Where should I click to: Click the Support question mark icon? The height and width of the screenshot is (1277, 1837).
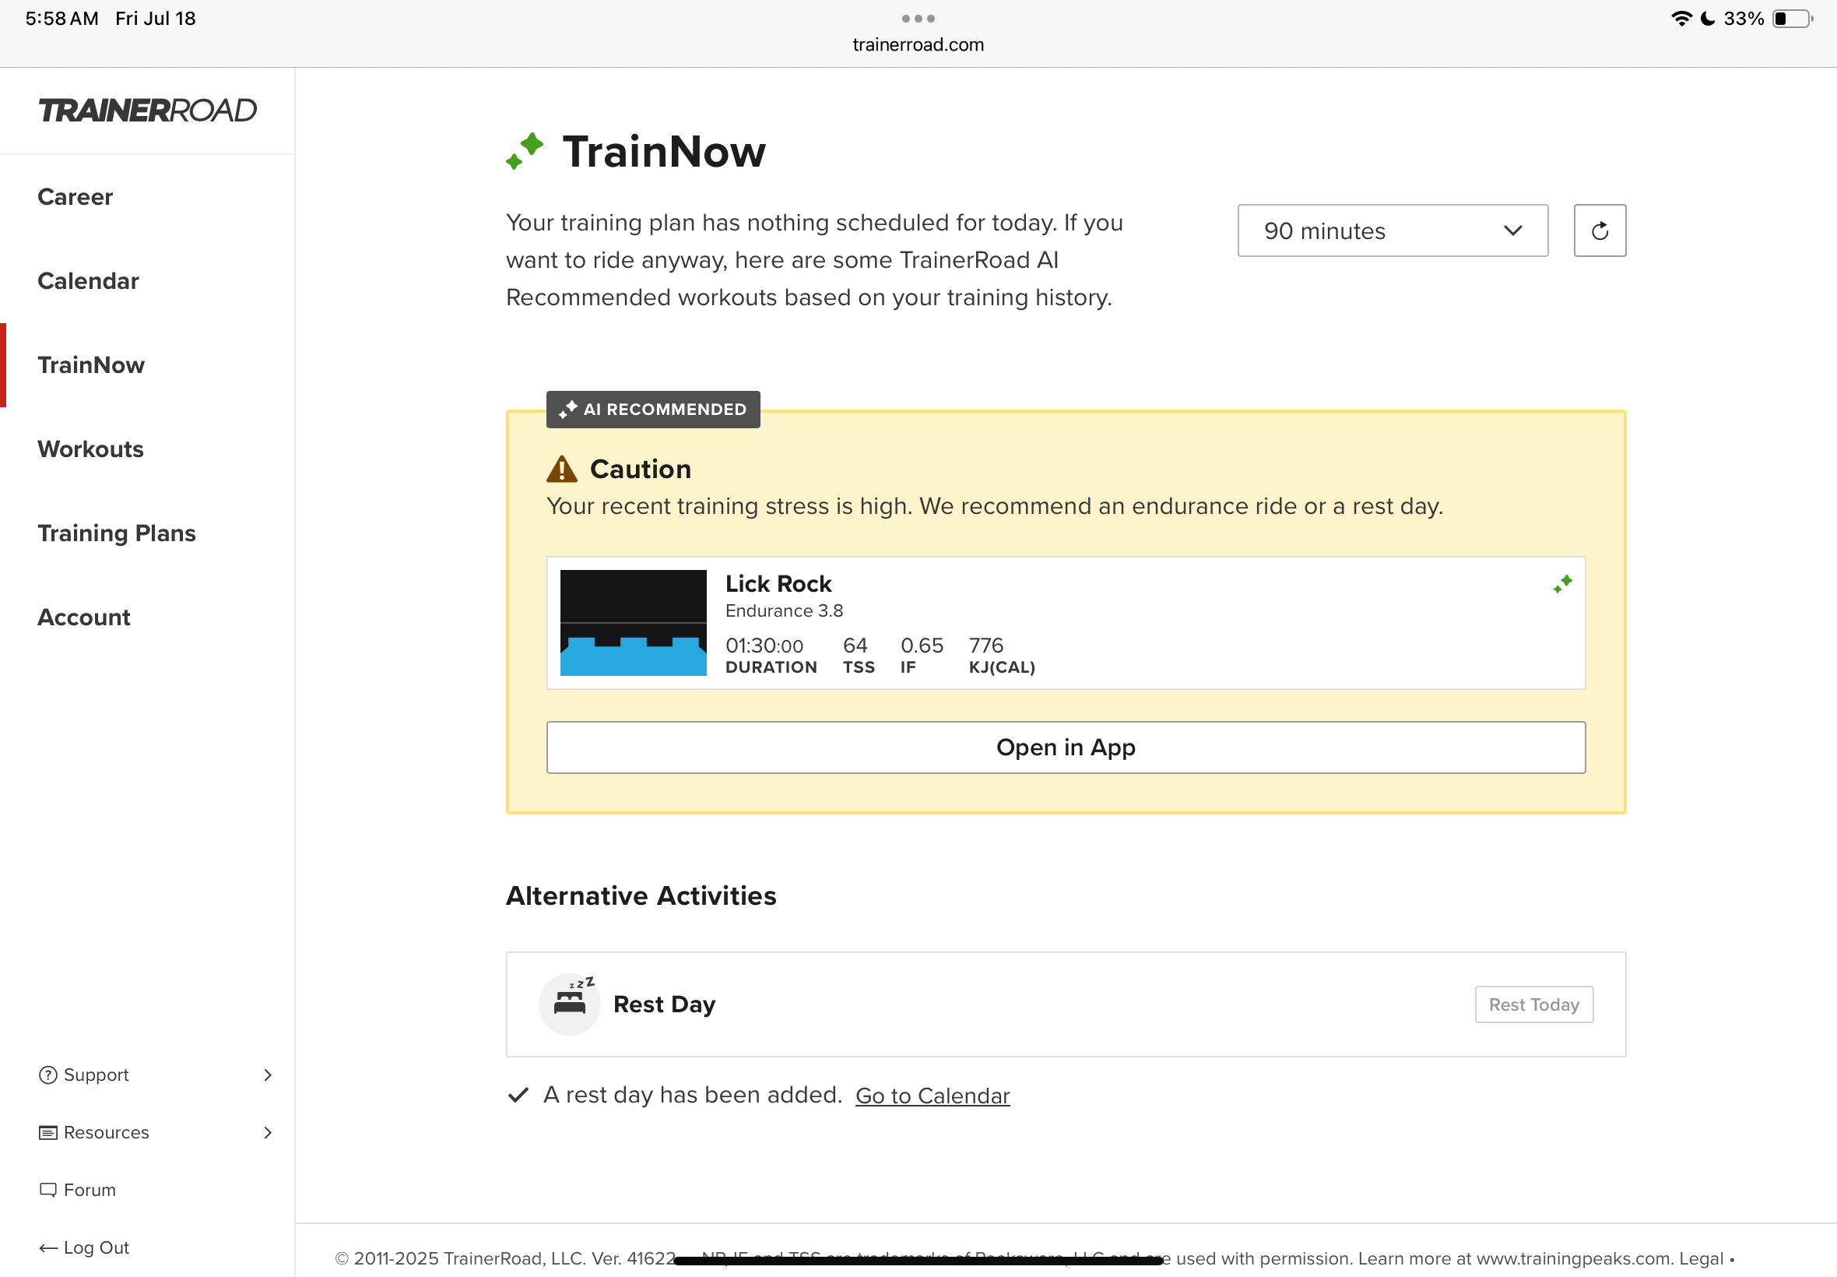point(48,1075)
